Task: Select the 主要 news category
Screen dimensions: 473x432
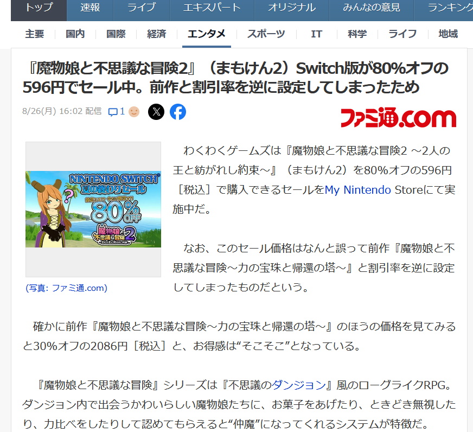Action: point(35,34)
